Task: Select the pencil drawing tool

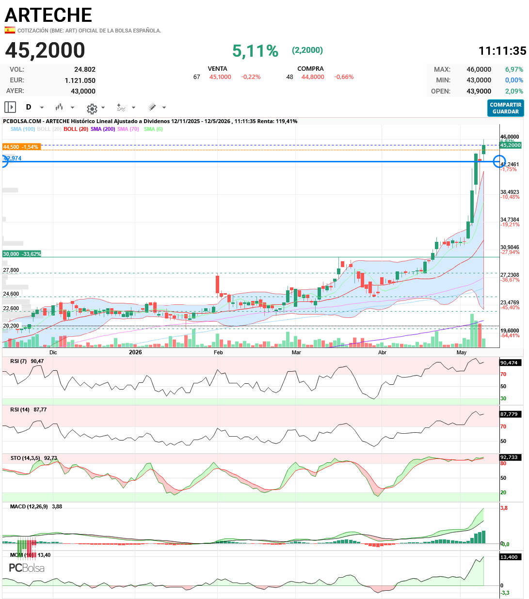Action: tap(152, 107)
